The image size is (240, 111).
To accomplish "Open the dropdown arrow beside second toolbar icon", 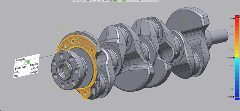I will (x=84, y=1).
